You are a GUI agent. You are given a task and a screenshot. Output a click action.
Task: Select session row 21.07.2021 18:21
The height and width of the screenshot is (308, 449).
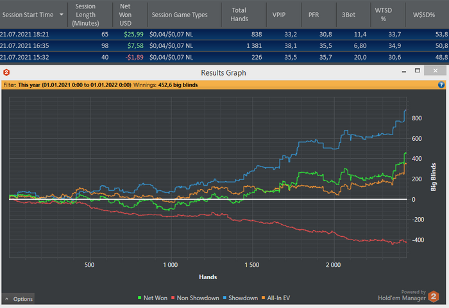(x=224, y=35)
